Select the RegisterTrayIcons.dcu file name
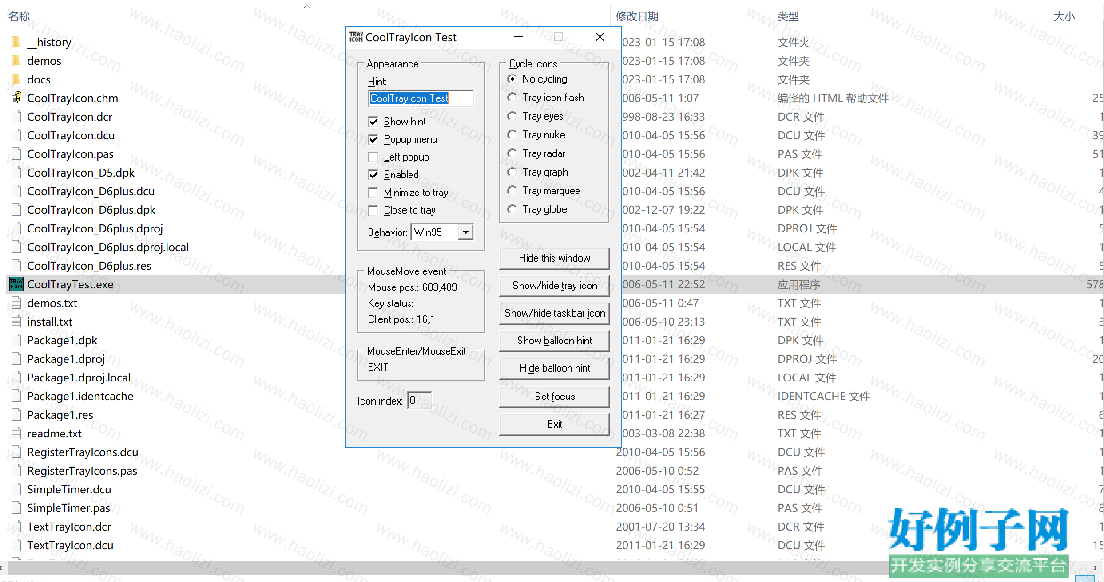The image size is (1104, 582). point(83,452)
